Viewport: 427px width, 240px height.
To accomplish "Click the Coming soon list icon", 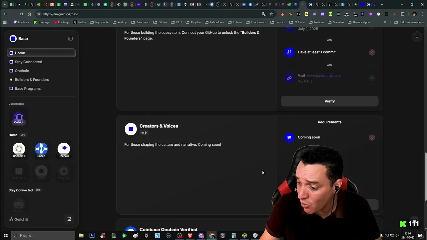I will 289,137.
